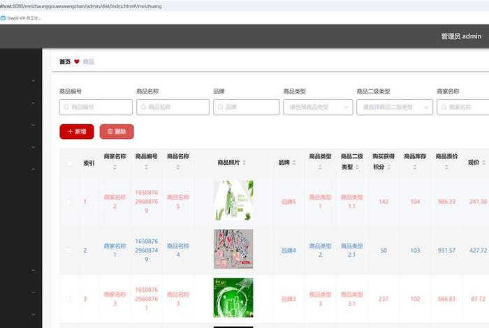The image size is (489, 328).
Task: Click the '商品名称 5' cell
Action: point(177,202)
